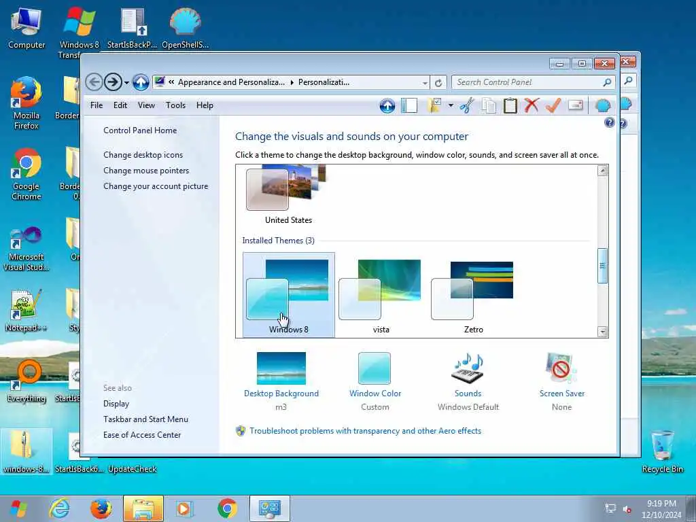The width and height of the screenshot is (696, 522).
Task: Expand the folder options dropdown arrow
Action: (451, 105)
